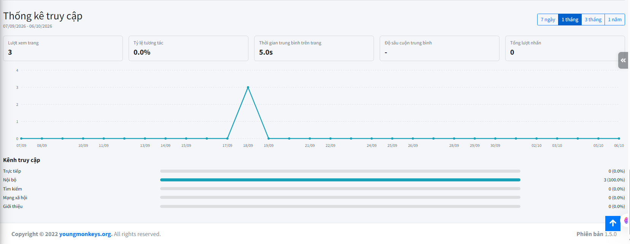Click the Giới thiệu channel progress bar
The image size is (630, 244).
click(x=340, y=206)
